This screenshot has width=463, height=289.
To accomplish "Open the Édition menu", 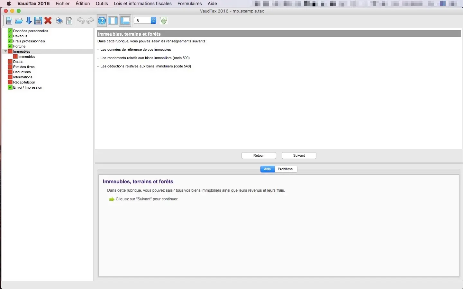I will tap(83, 4).
